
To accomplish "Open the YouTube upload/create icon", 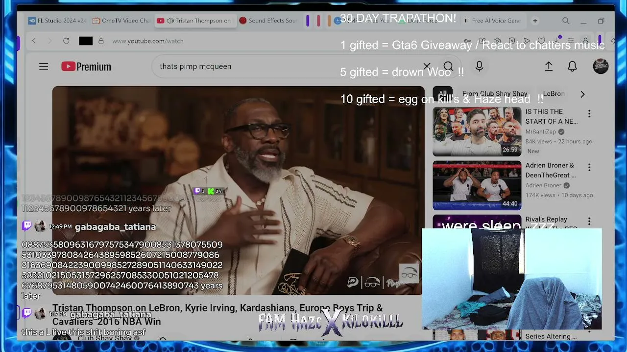I will click(549, 66).
